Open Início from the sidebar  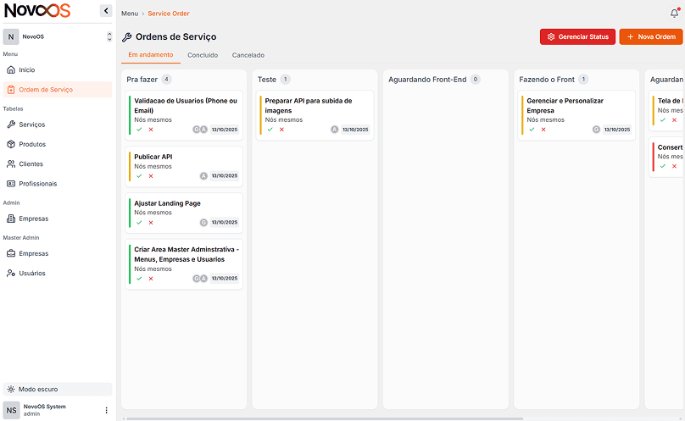click(x=27, y=69)
